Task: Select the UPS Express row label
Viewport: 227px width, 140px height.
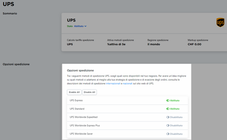Action: [x=76, y=100]
